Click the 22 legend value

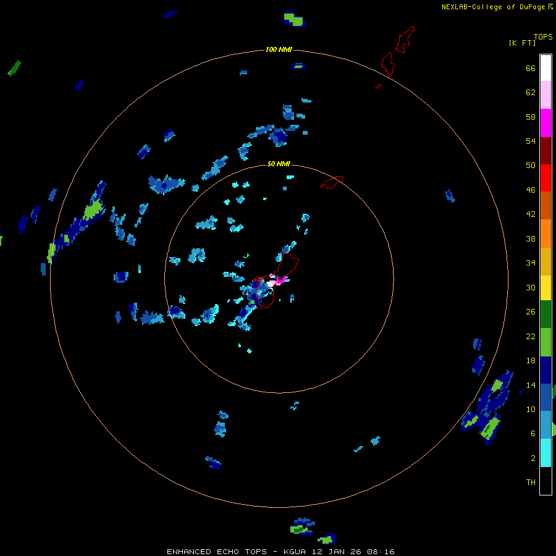click(531, 336)
